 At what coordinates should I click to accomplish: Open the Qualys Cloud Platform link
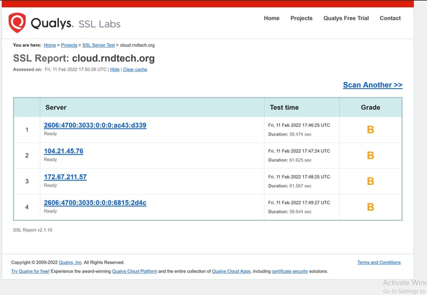134,271
